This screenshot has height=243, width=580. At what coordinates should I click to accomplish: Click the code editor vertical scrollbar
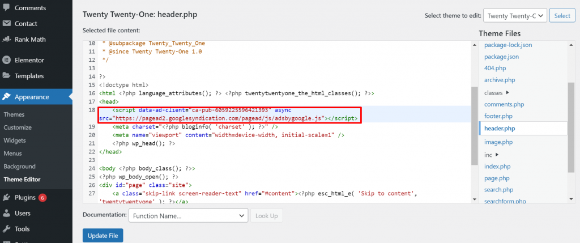(x=475, y=125)
